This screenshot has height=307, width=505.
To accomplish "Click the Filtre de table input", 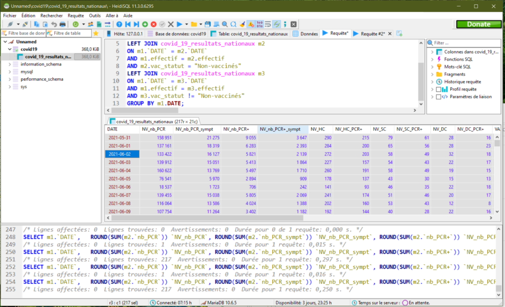I will 68,33.
